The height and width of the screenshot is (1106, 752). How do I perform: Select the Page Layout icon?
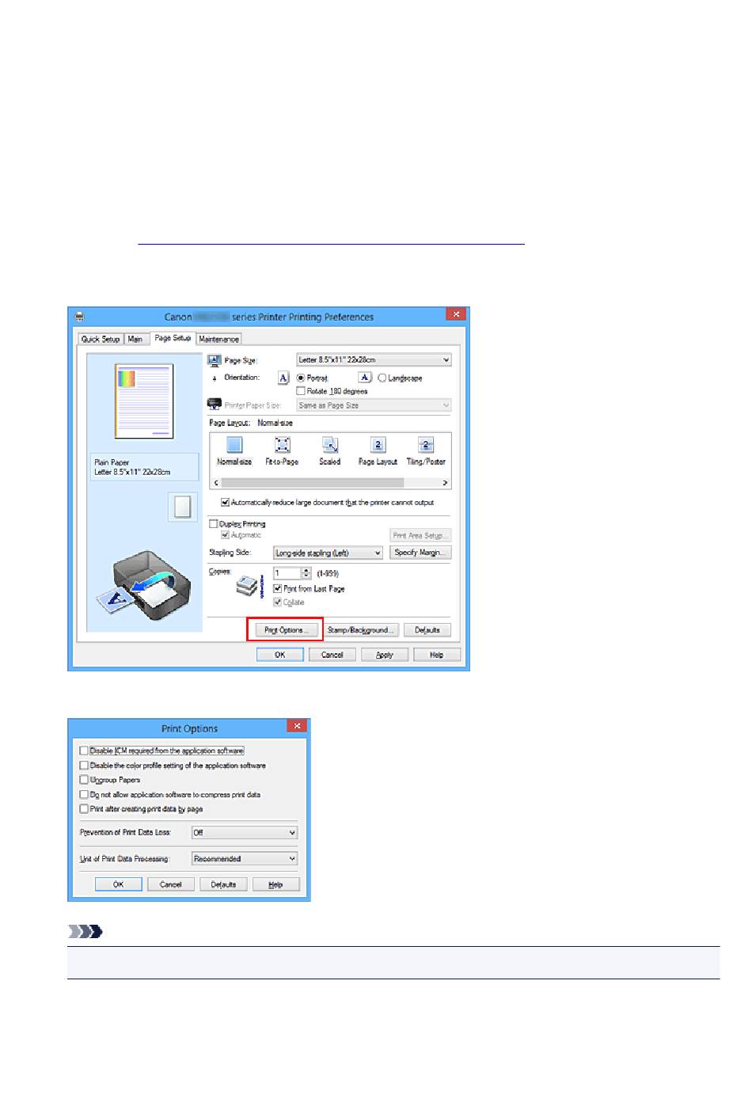[x=378, y=445]
